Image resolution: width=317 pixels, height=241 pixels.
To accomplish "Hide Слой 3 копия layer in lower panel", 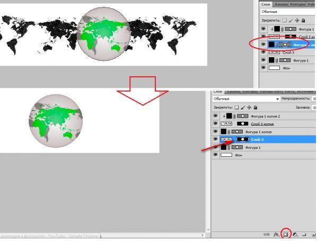I will 216,123.
